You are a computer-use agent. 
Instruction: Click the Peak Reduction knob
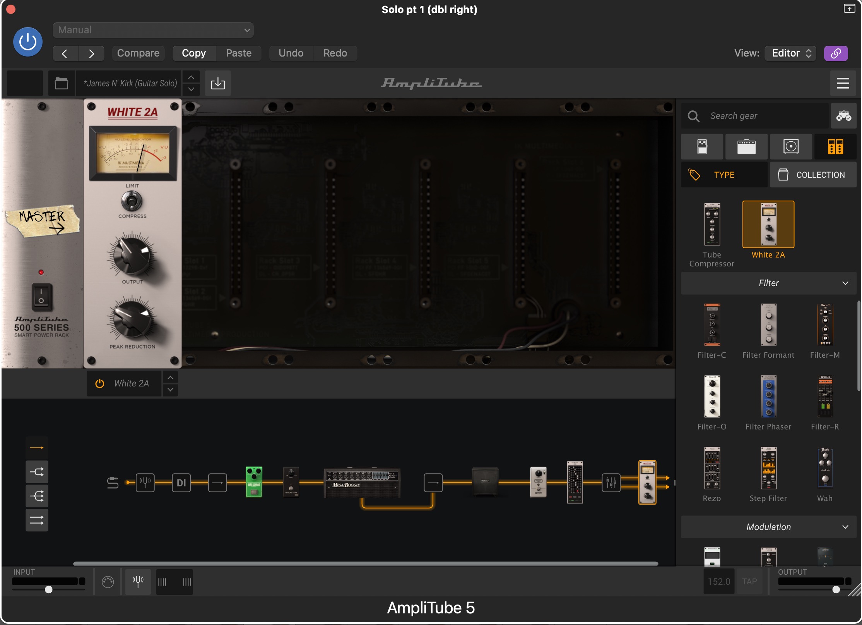click(132, 319)
